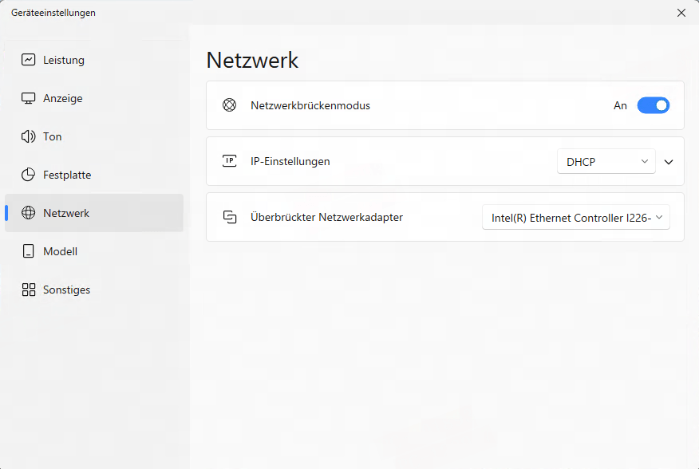Screen dimensions: 699x469
Task: Expand the IP-Einstellungen chevron
Action: pyautogui.click(x=669, y=161)
